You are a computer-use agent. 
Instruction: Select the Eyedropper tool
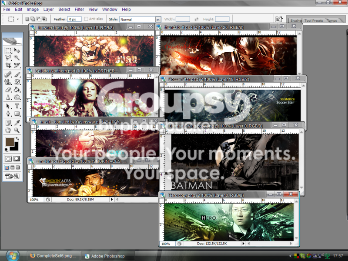click(17, 123)
